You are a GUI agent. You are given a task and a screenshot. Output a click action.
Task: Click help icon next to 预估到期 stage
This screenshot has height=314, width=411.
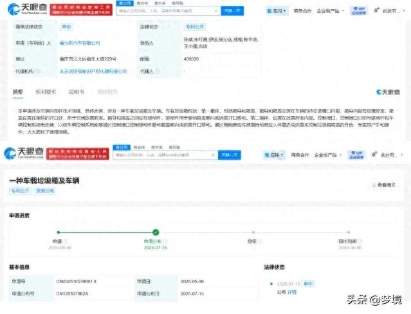360,241
